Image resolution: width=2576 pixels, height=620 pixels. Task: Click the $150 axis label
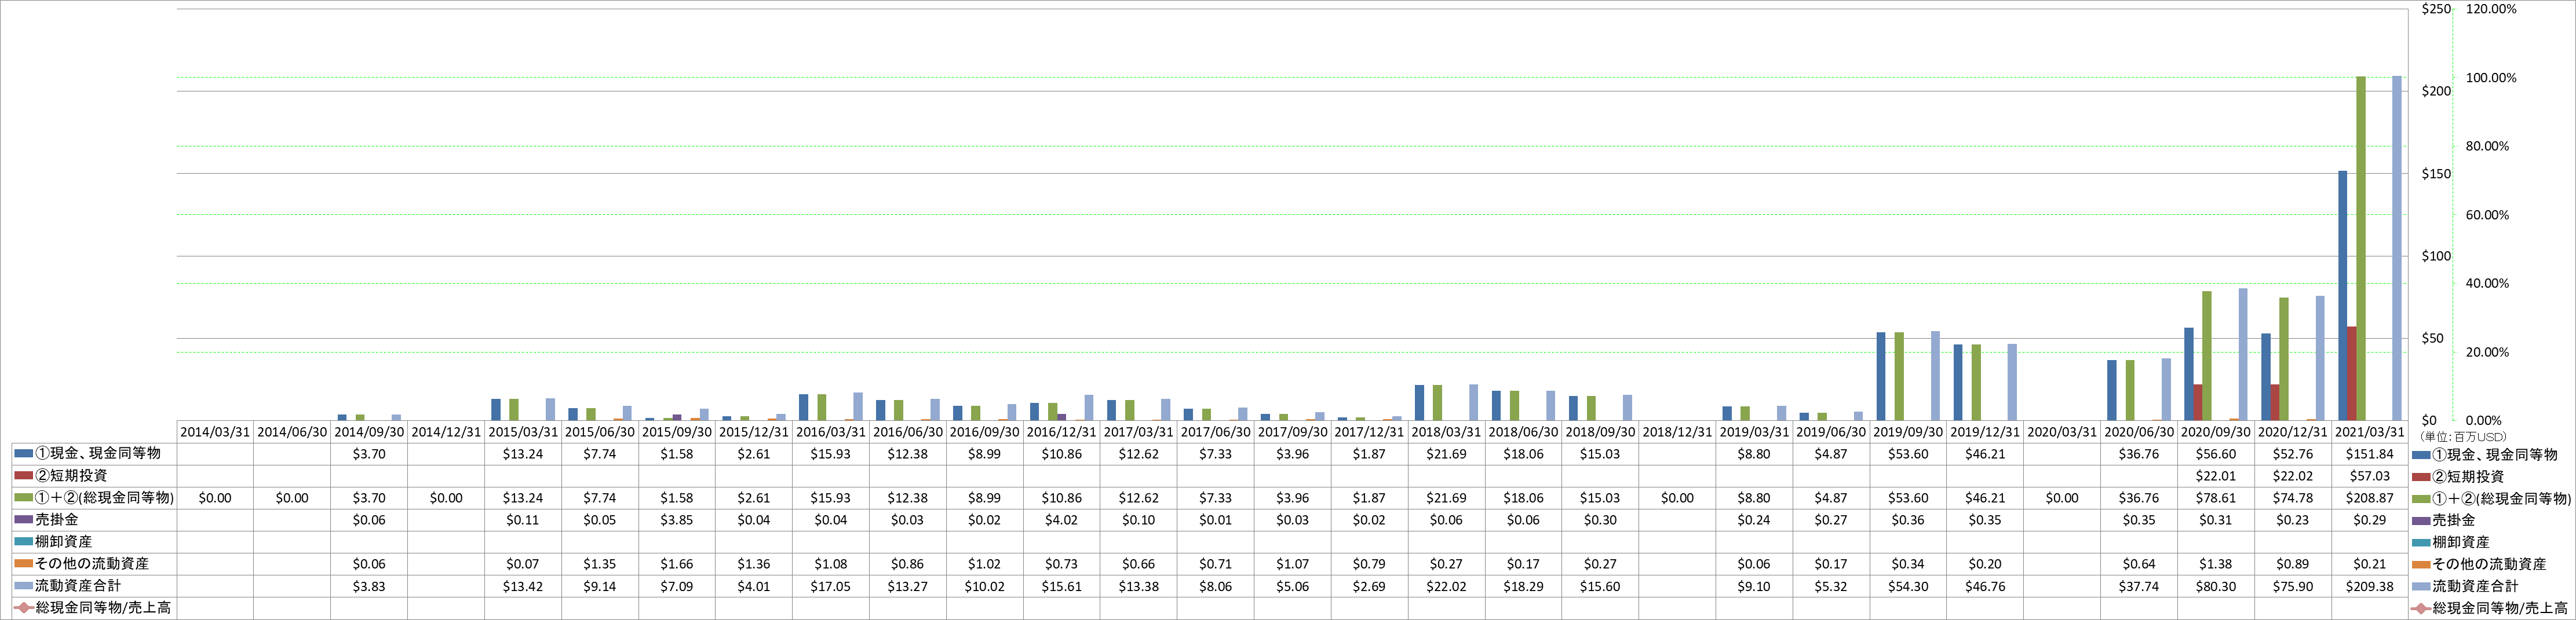pos(2436,174)
